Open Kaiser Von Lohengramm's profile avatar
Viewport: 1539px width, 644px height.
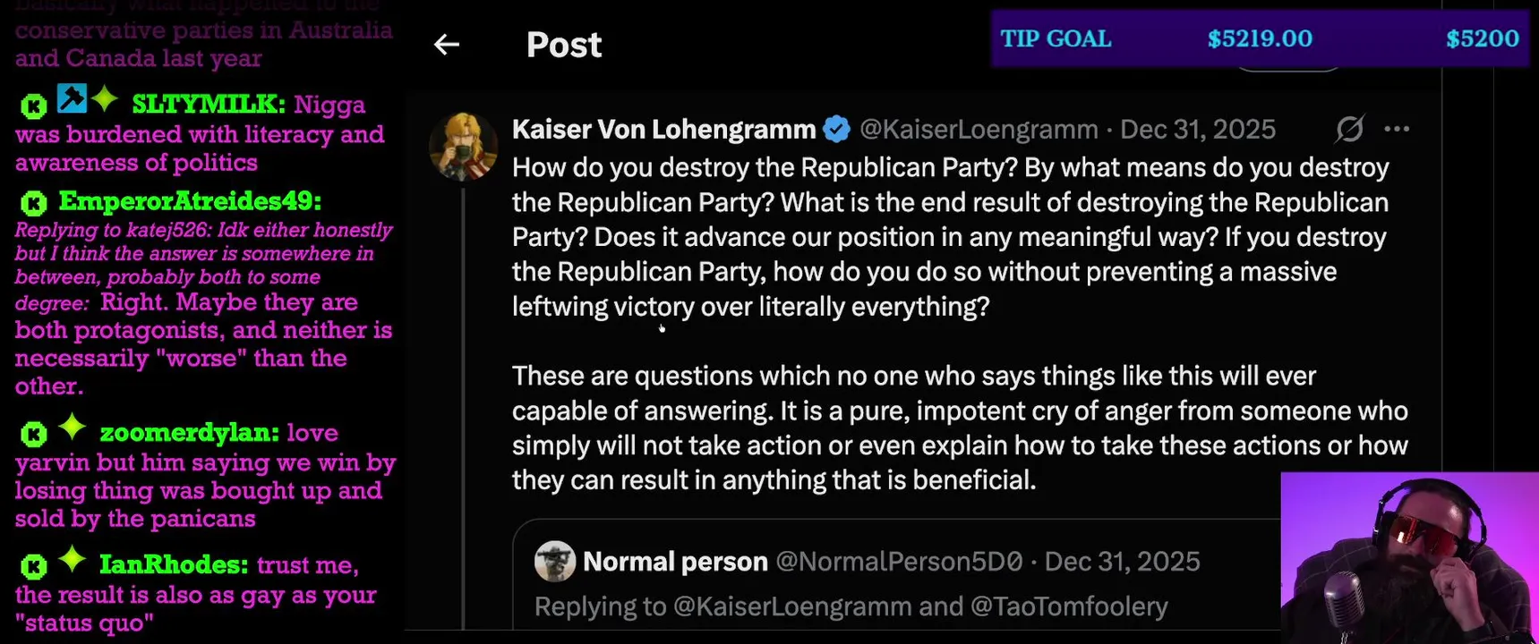[463, 146]
